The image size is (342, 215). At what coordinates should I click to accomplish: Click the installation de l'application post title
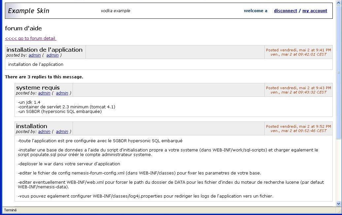point(45,50)
